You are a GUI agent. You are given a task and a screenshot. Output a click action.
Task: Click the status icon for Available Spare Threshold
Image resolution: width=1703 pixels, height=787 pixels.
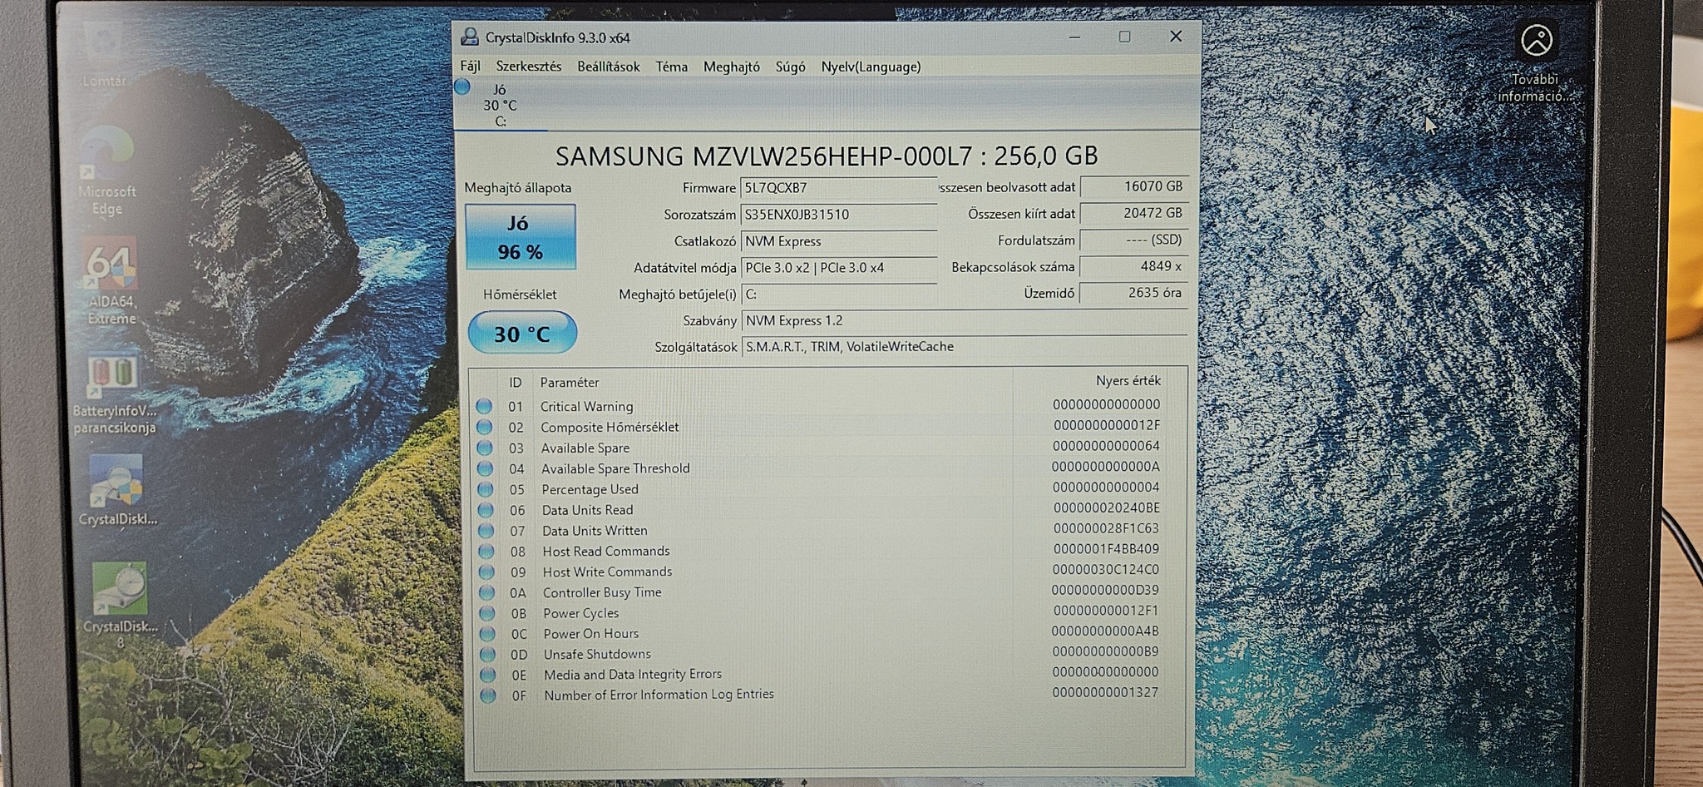(485, 468)
